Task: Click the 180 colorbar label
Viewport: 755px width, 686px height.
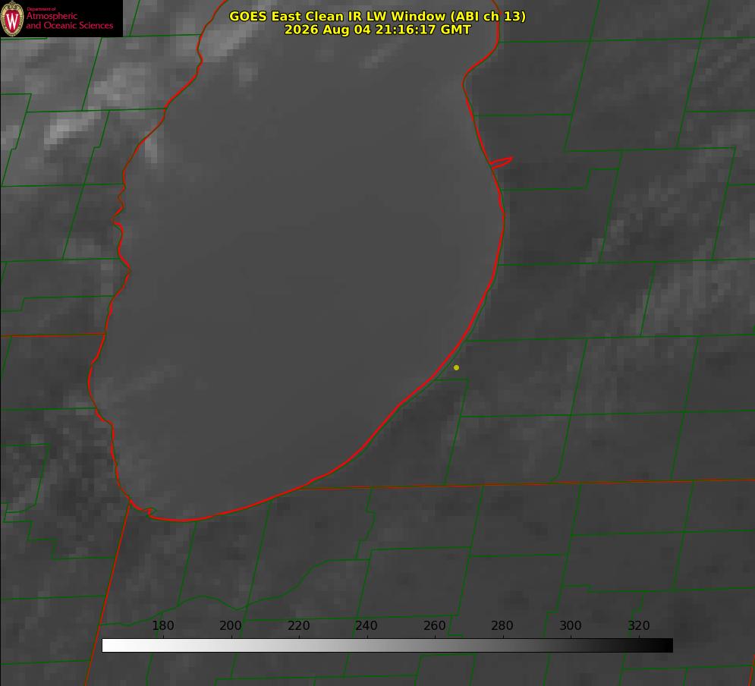Action: [163, 625]
